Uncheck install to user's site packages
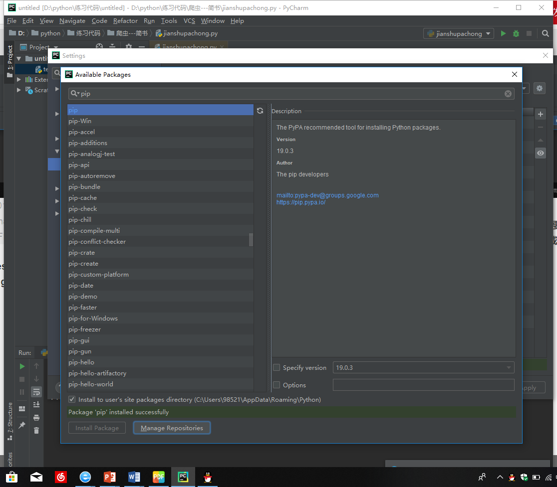Screen dimensions: 557x487 72,399
